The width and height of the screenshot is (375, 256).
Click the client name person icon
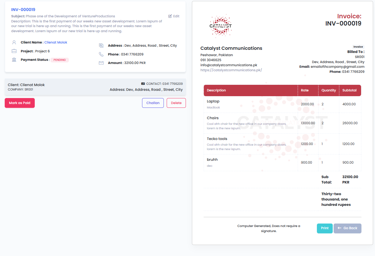[14, 42]
